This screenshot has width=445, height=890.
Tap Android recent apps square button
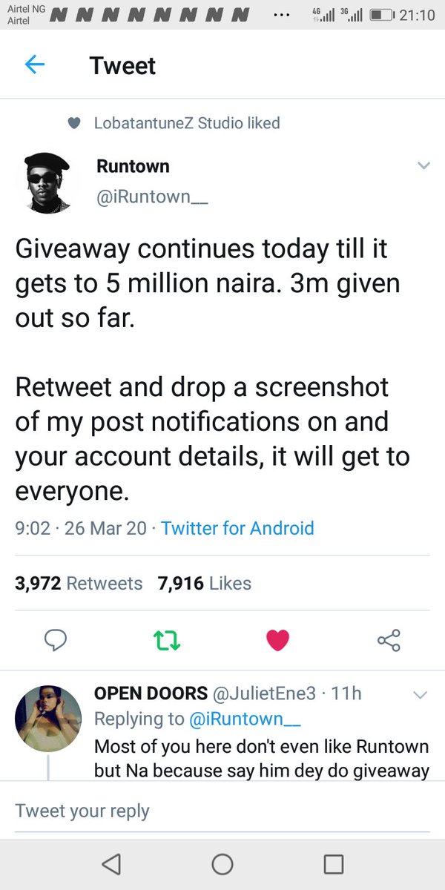334,863
